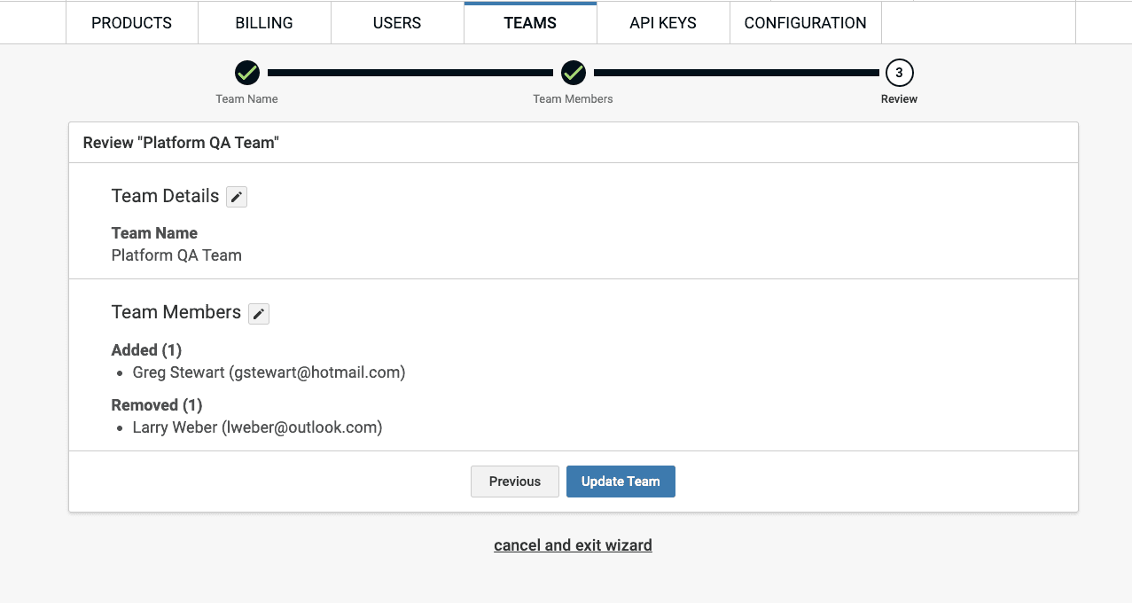
Task: Select added member Greg Stewart entry
Action: 269,372
